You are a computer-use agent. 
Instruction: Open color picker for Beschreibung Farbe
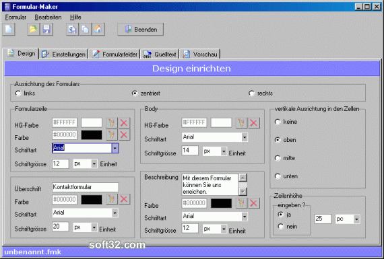[x=241, y=203]
